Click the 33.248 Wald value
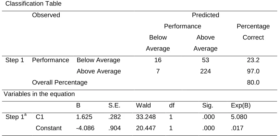Image resolution: width=279 pixels, height=136 pixels. point(146,117)
